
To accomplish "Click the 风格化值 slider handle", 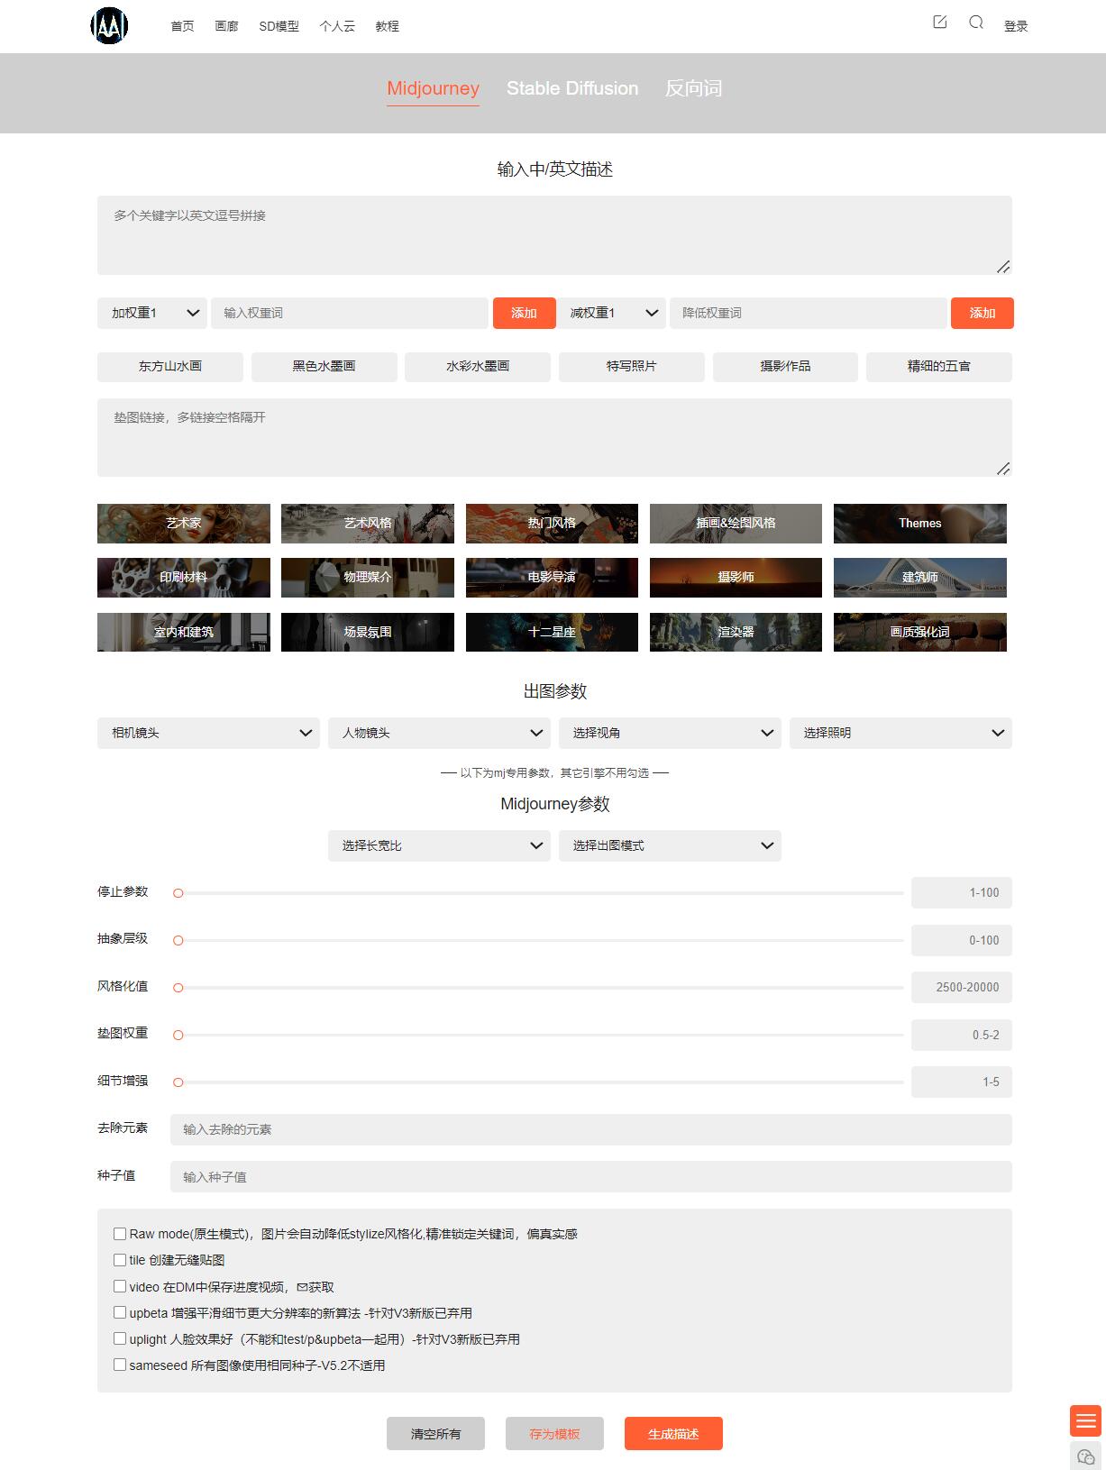I will (x=178, y=988).
